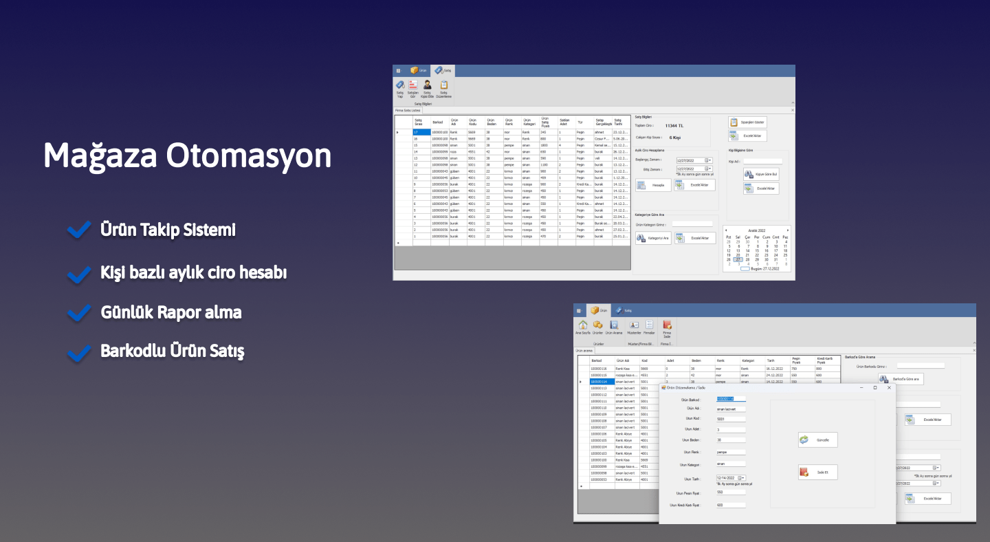990x542 pixels.
Task: Select the Satışları Gör ribbon icon
Action: [413, 89]
